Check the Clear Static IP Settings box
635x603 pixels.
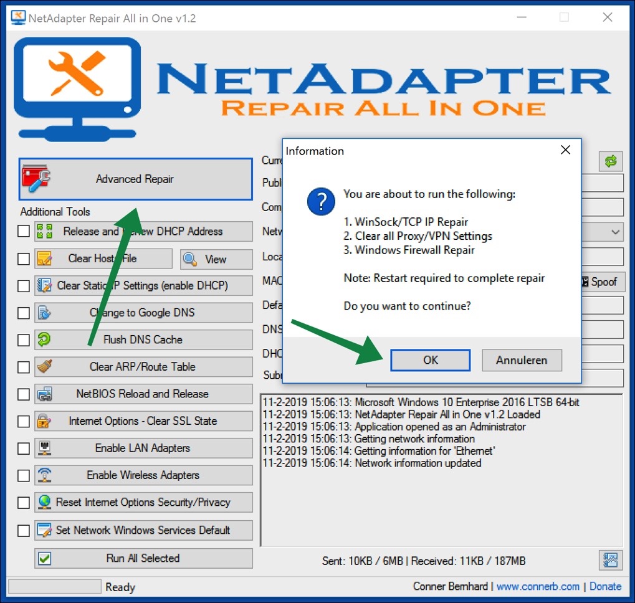pyautogui.click(x=24, y=286)
